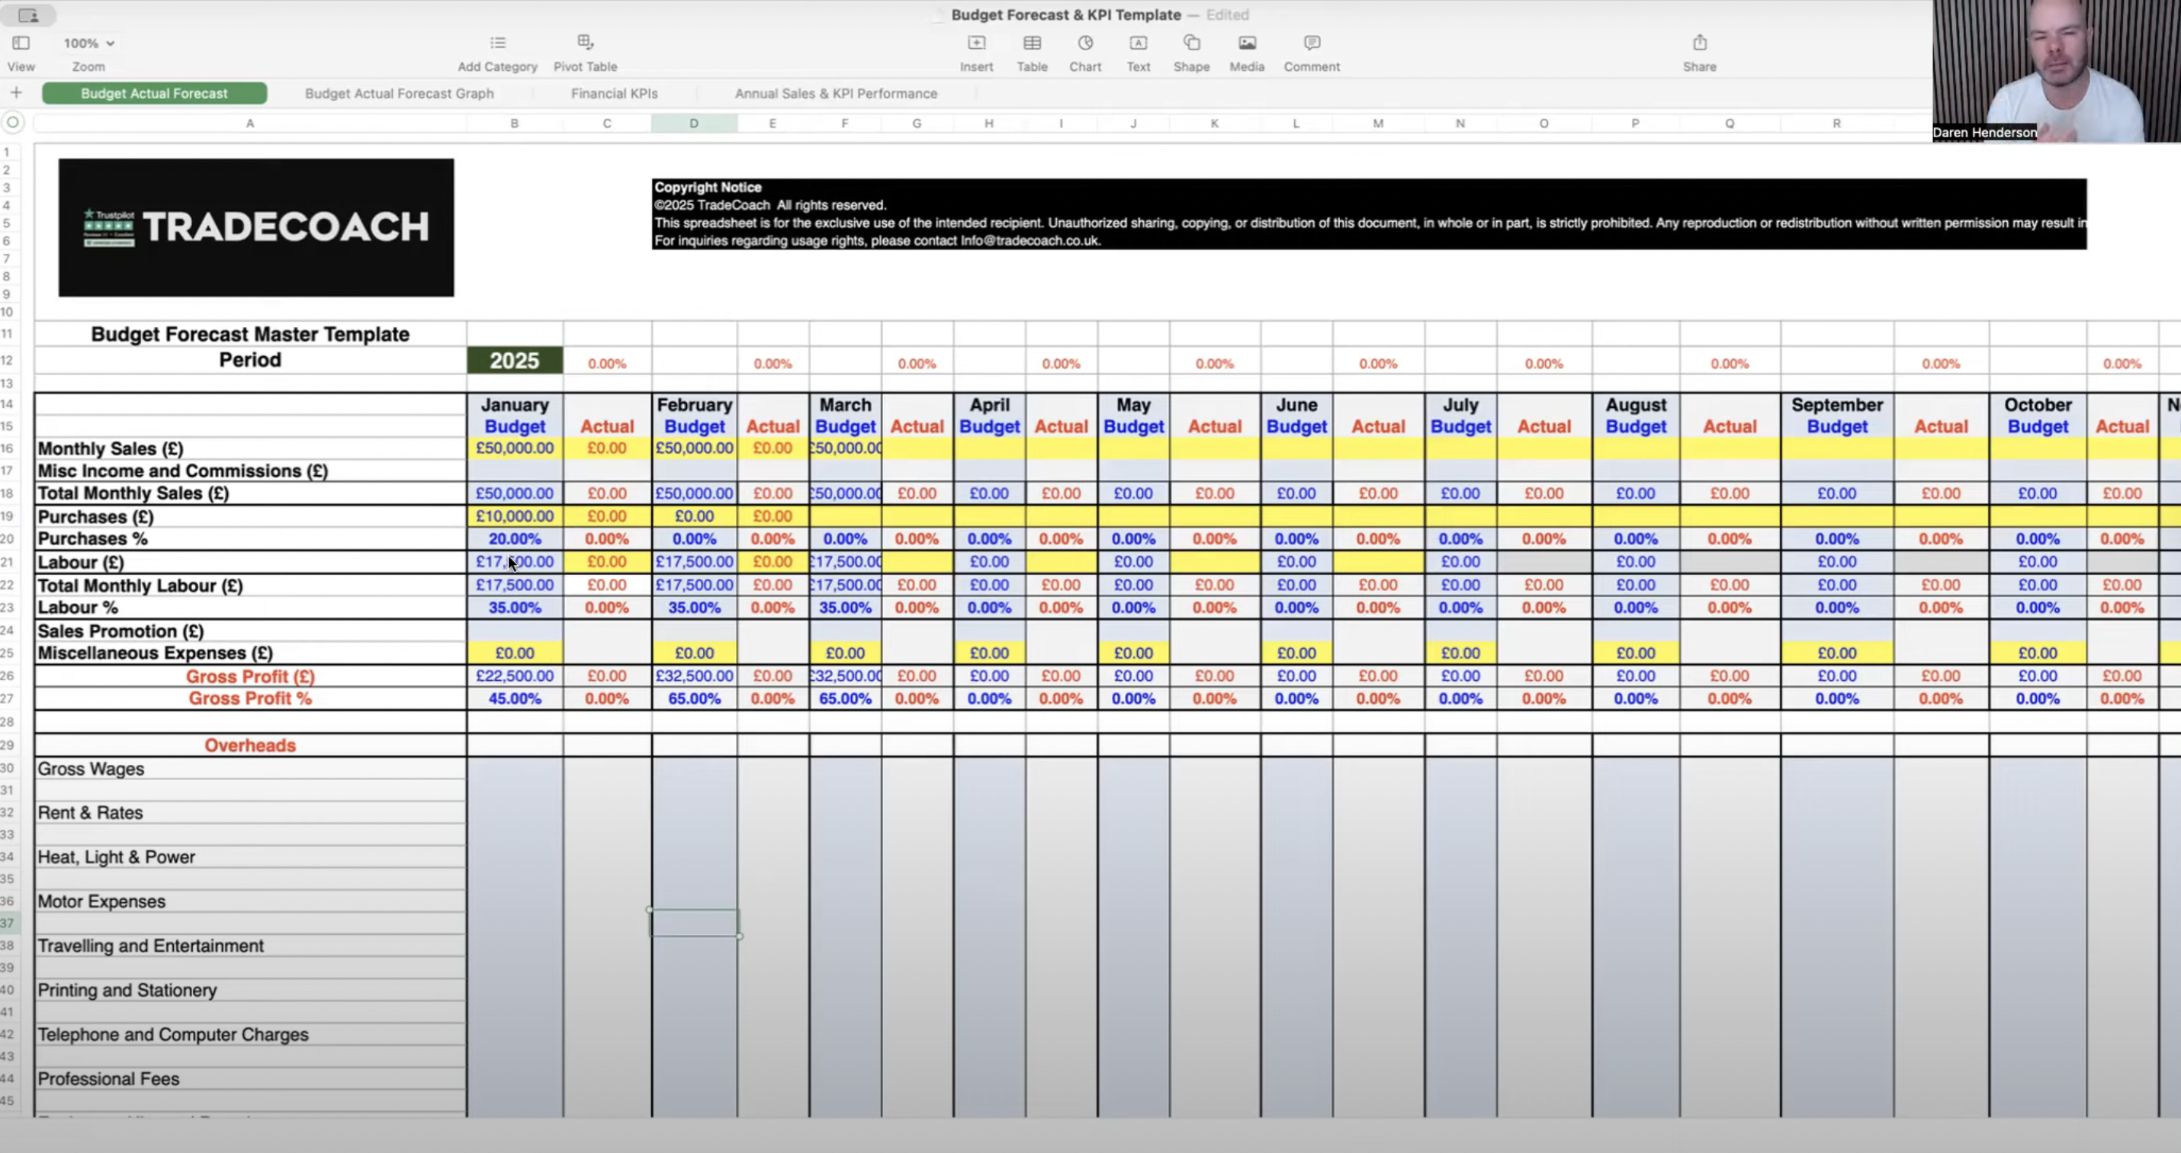Click the Gross Profit (£) label

[251, 676]
